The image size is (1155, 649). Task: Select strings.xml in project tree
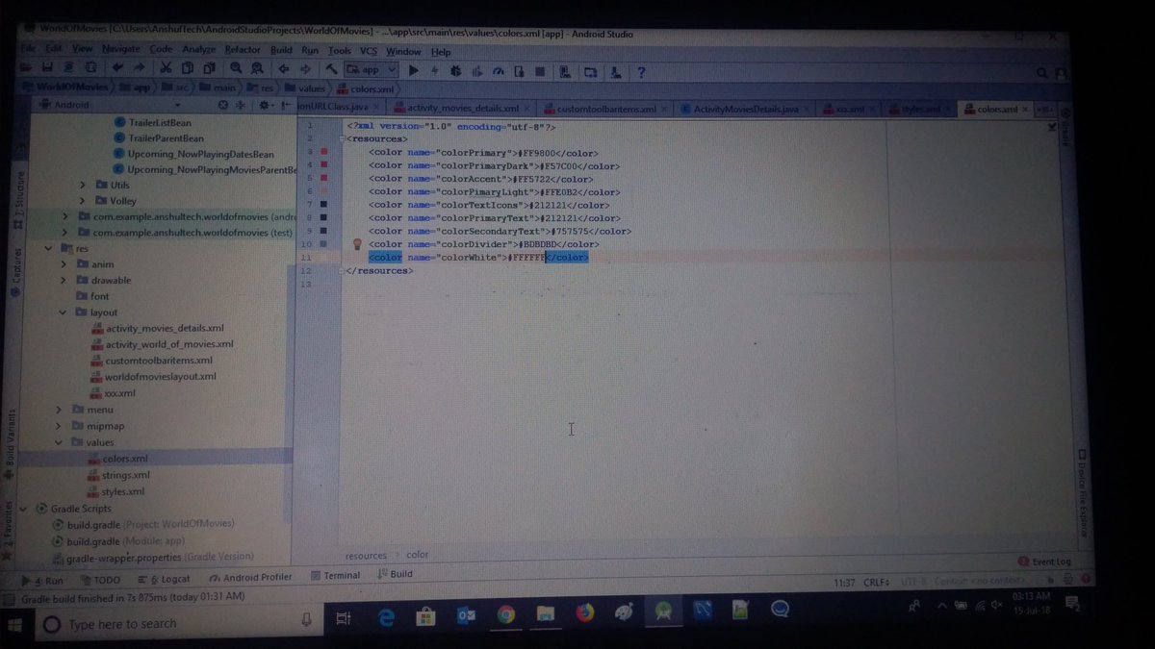click(126, 475)
